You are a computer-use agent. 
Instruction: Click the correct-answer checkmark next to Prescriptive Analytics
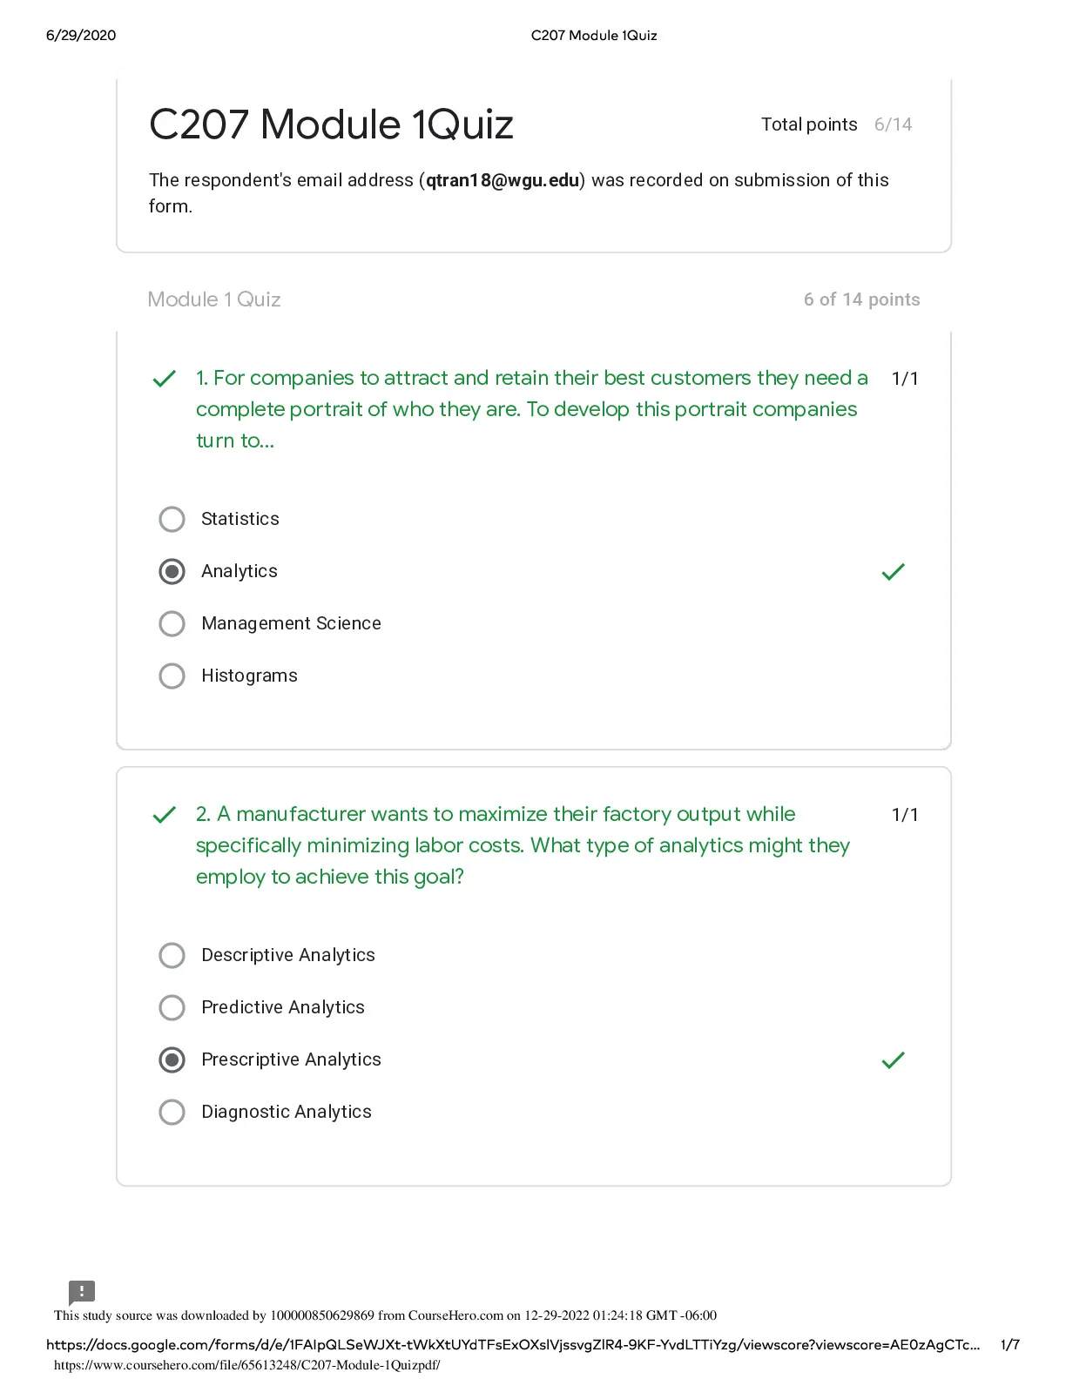tap(894, 1060)
